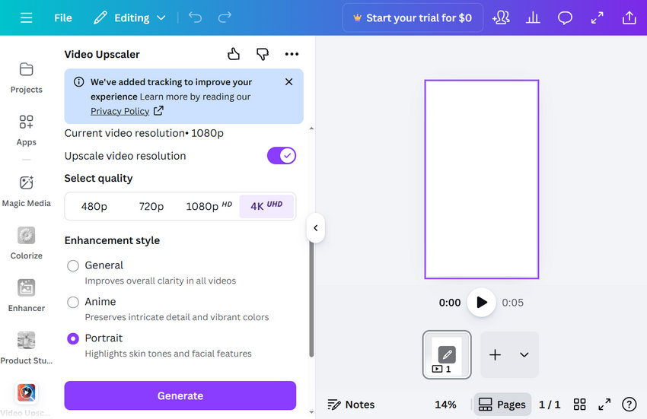647x419 pixels.
Task: Click the undo arrow
Action: point(195,17)
